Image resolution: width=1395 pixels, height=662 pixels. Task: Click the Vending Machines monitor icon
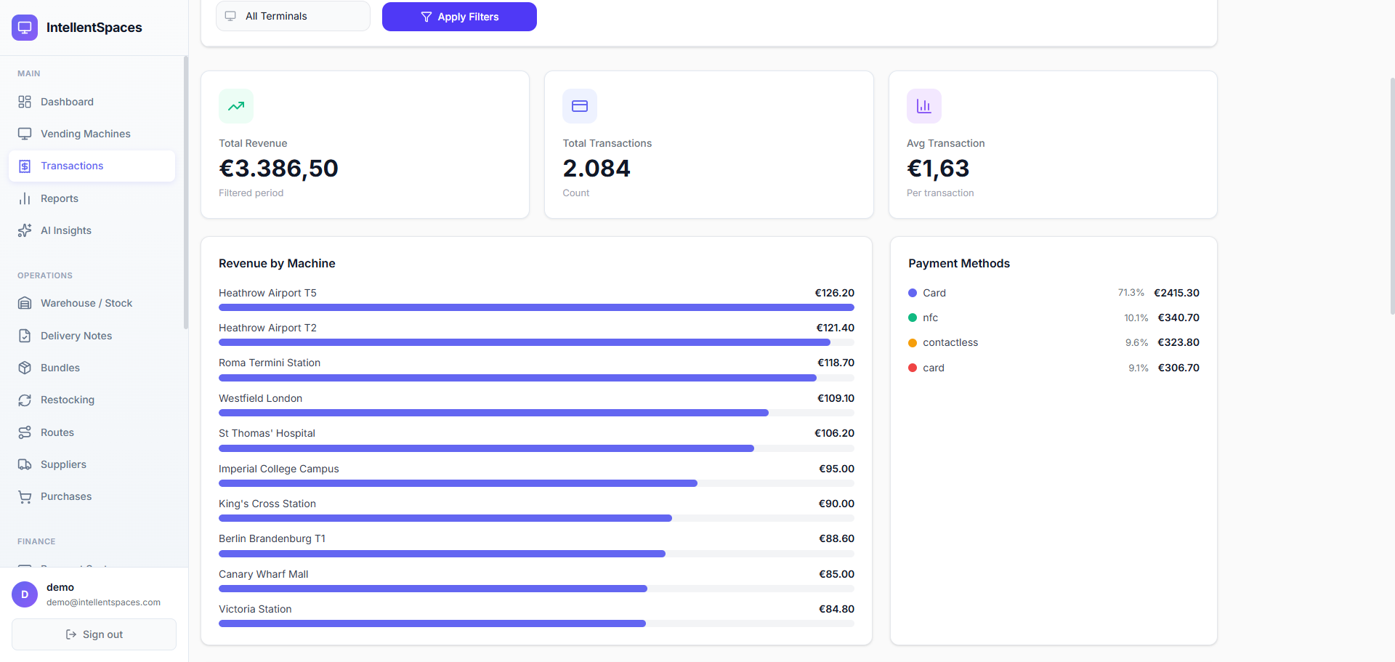(25, 134)
